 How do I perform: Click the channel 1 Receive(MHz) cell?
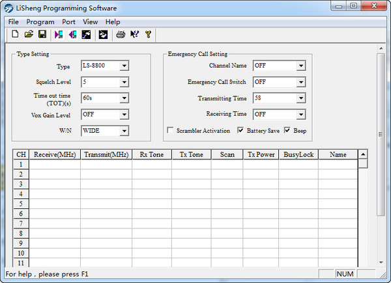(x=54, y=165)
